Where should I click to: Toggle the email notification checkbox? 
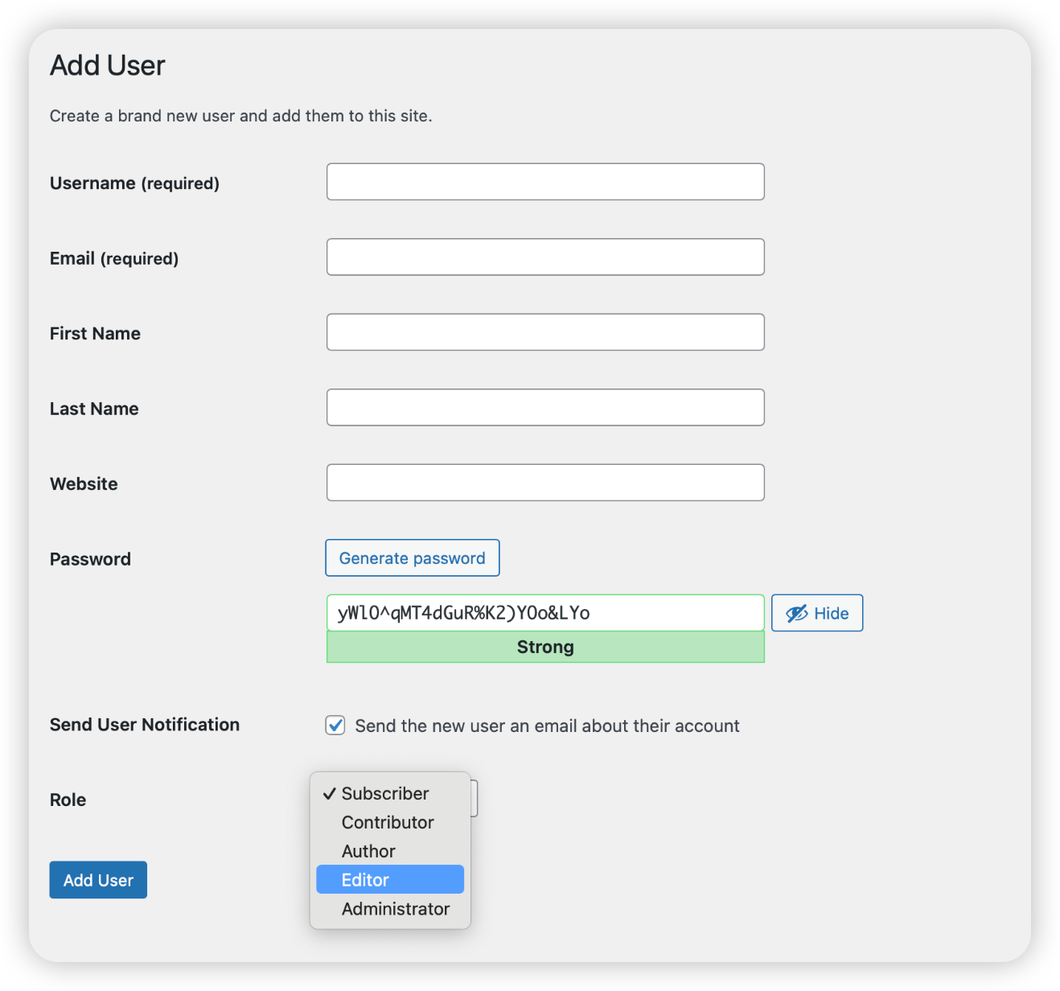335,725
